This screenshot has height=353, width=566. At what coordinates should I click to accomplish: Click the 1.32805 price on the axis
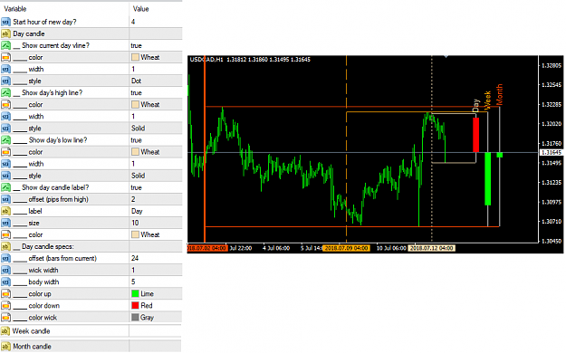tap(552, 66)
